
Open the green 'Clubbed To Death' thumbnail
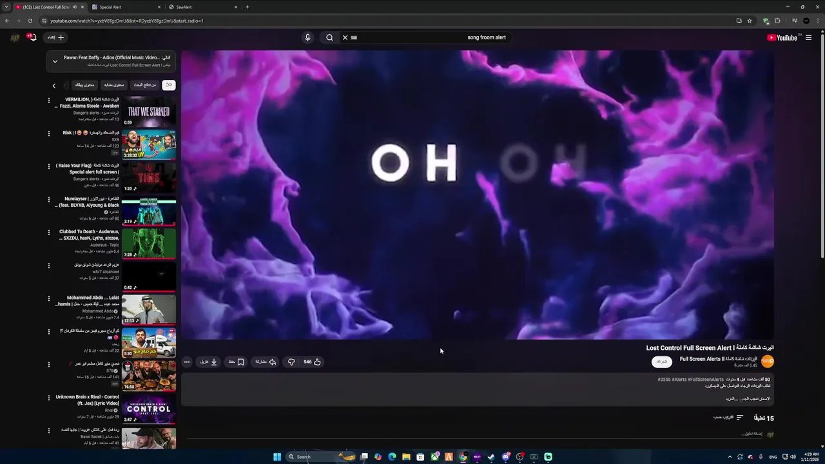pos(149,244)
